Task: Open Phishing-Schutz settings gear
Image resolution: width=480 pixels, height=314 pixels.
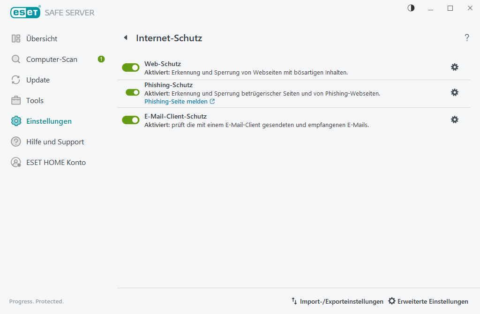Action: tap(454, 92)
